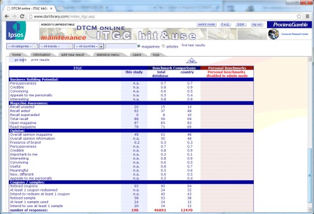Image resolution: width=314 pixels, height=214 pixels.
Task: Click the 'Benchmark Comparisons' column header
Action: (174, 68)
